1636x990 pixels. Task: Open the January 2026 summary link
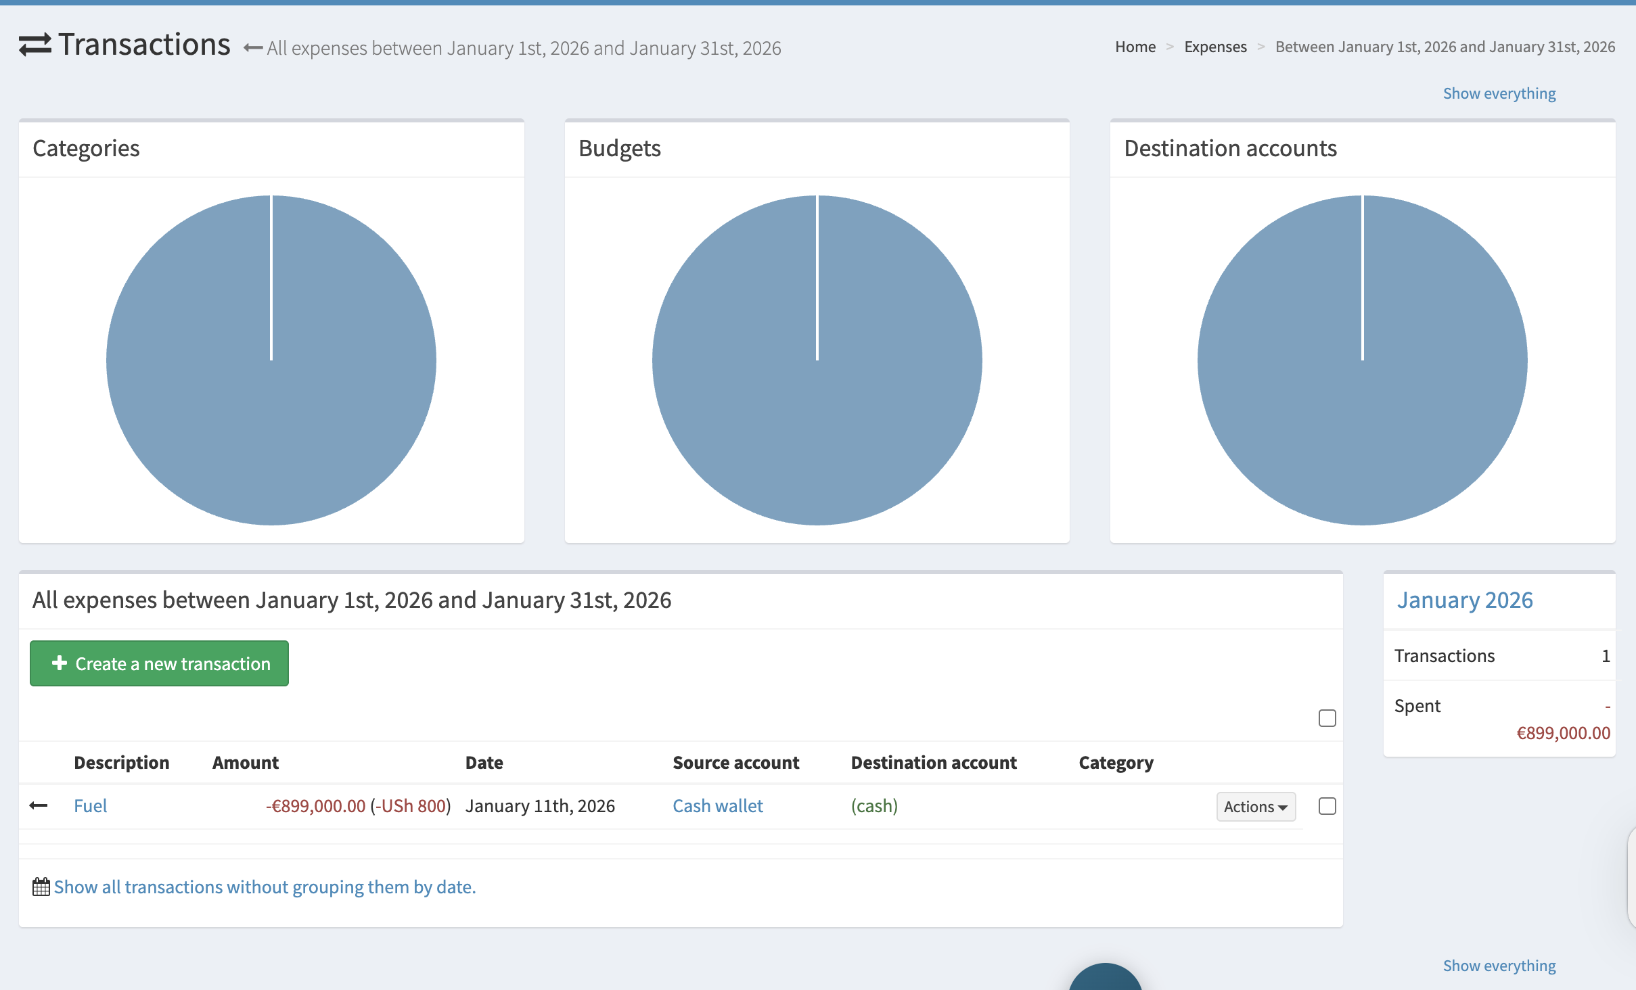pyautogui.click(x=1464, y=600)
